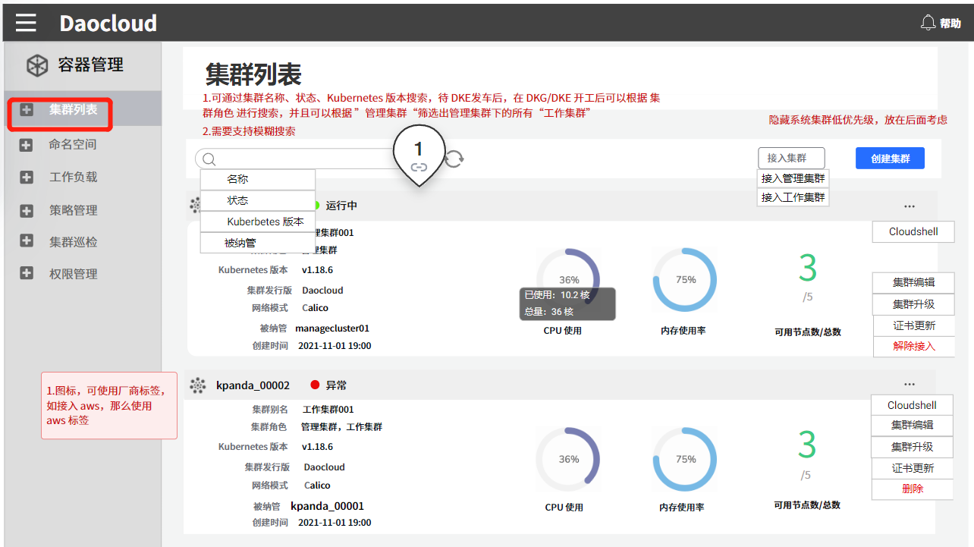Viewport: 974px width, 547px height.
Task: Choose 集群升级 for kpanda_00002
Action: click(912, 447)
